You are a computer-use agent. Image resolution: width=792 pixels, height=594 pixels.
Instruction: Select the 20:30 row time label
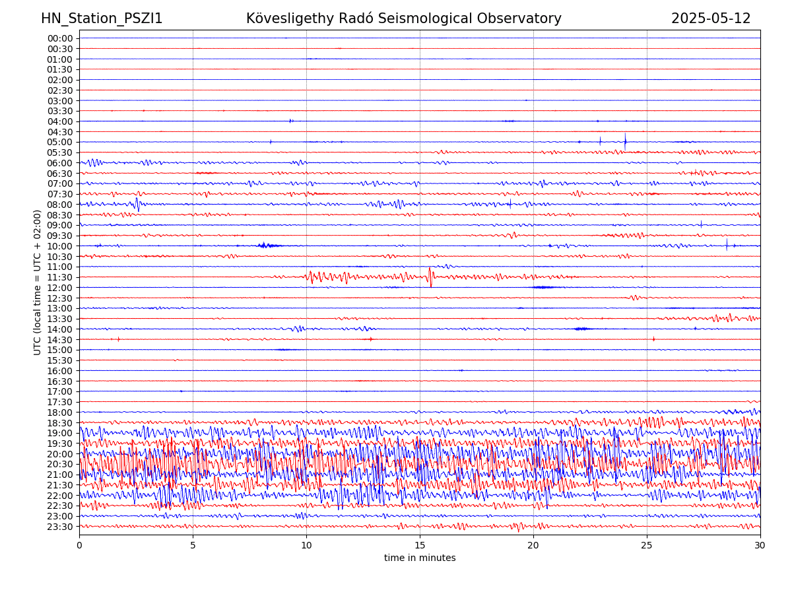[60, 464]
